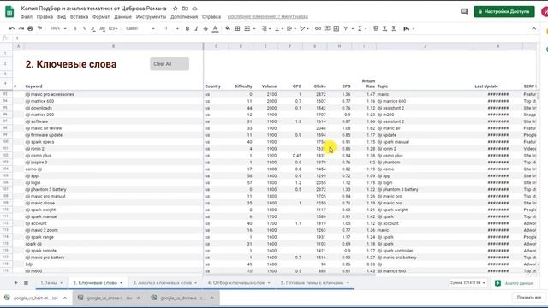
Task: Insert a comment from toolbar
Action: pos(327,28)
